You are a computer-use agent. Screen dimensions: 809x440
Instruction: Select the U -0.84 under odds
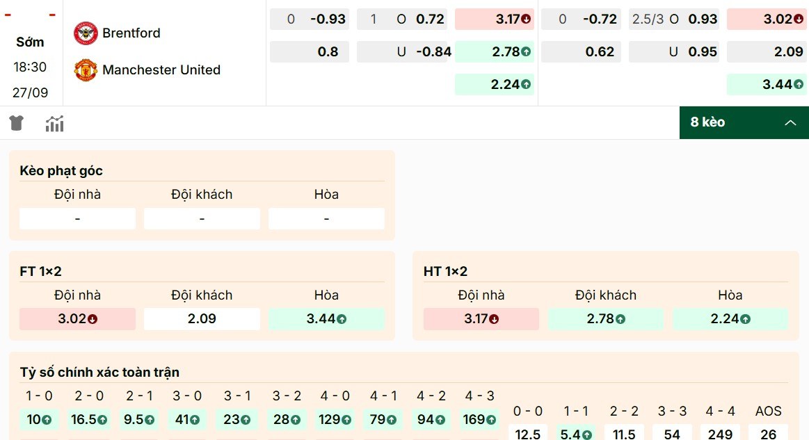point(402,51)
